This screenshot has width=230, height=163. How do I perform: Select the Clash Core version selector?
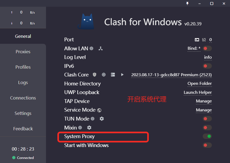click(x=171, y=75)
